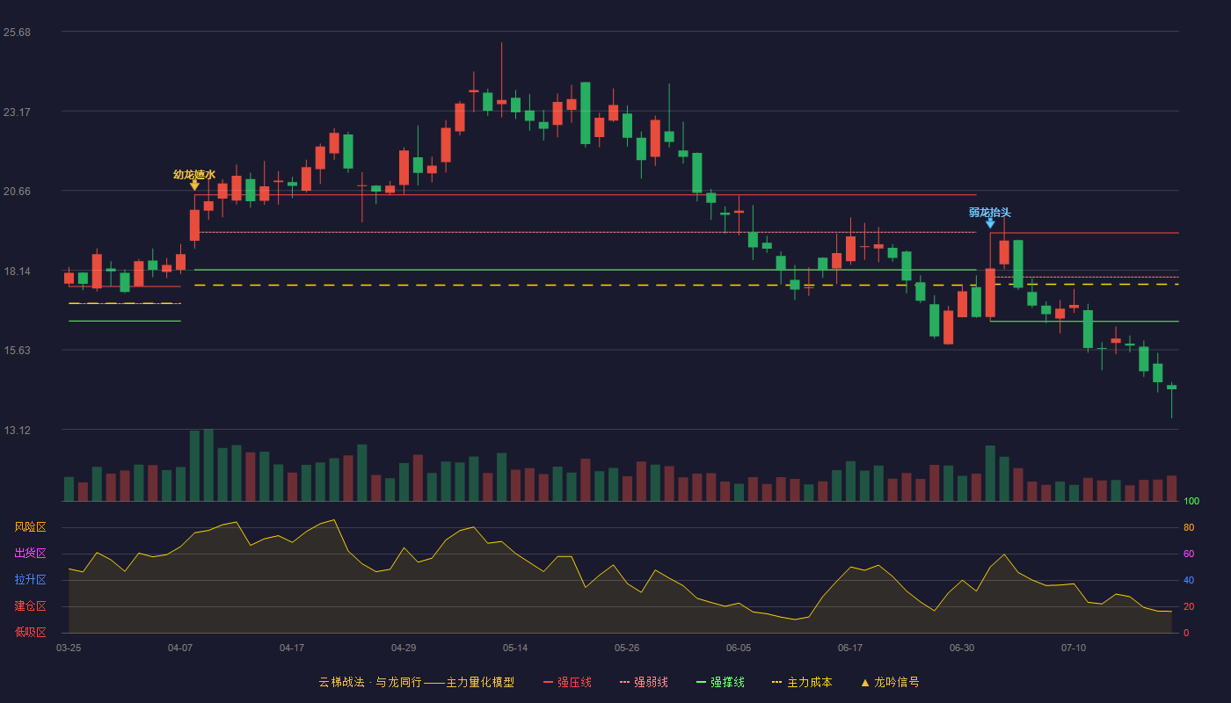Click indicator scale value 60
Viewport: 1231px width, 703px height.
[1189, 554]
